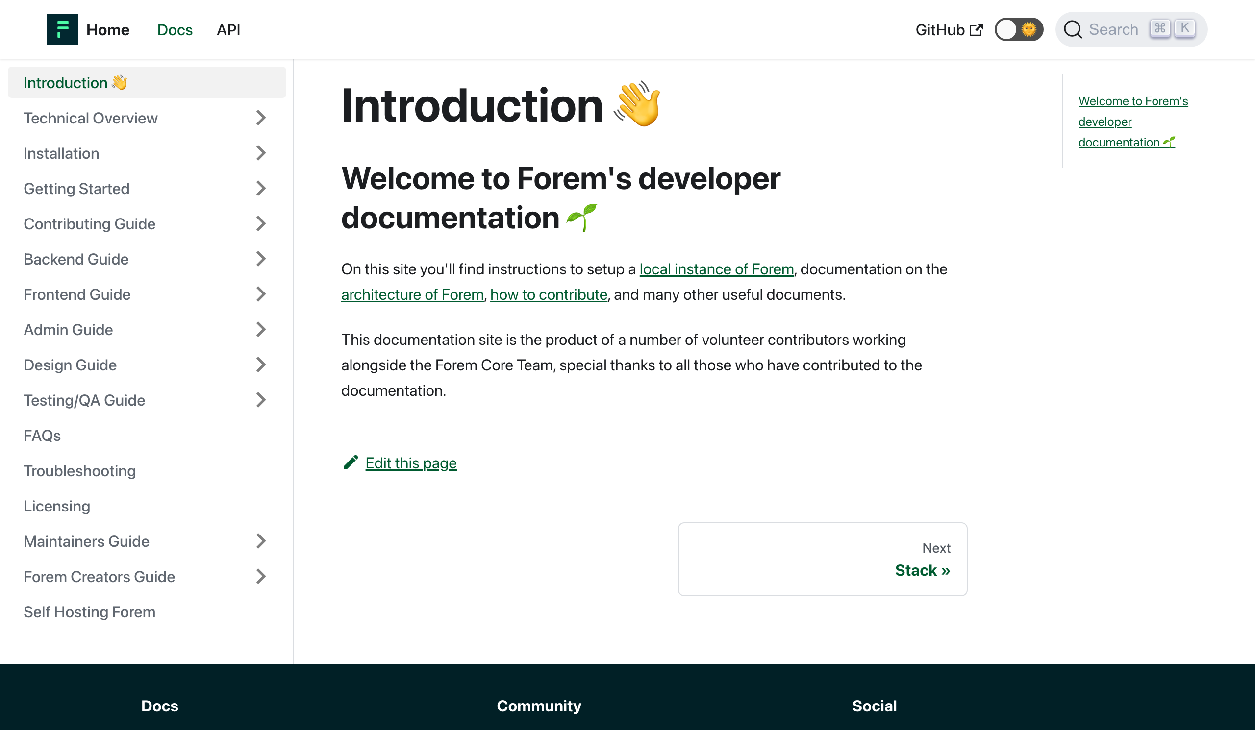Open the Forem Creators Guide sidebar item
This screenshot has width=1255, height=730.
pyautogui.click(x=99, y=577)
